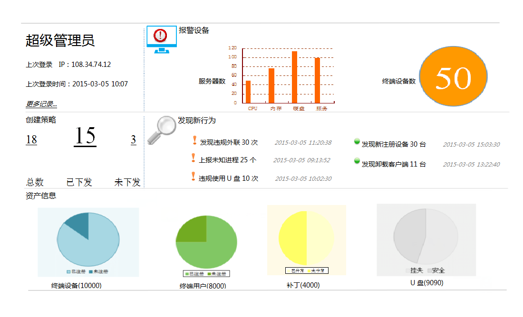Image resolution: width=523 pixels, height=317 pixels.
Task: Click the alarm device monitor icon
Action: (161, 40)
